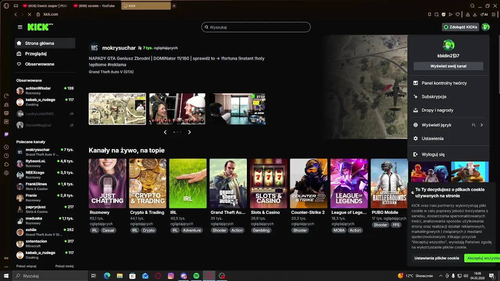This screenshot has height=281, width=500.
Task: Select the two women stream thumbnail
Action: [x=177, y=109]
